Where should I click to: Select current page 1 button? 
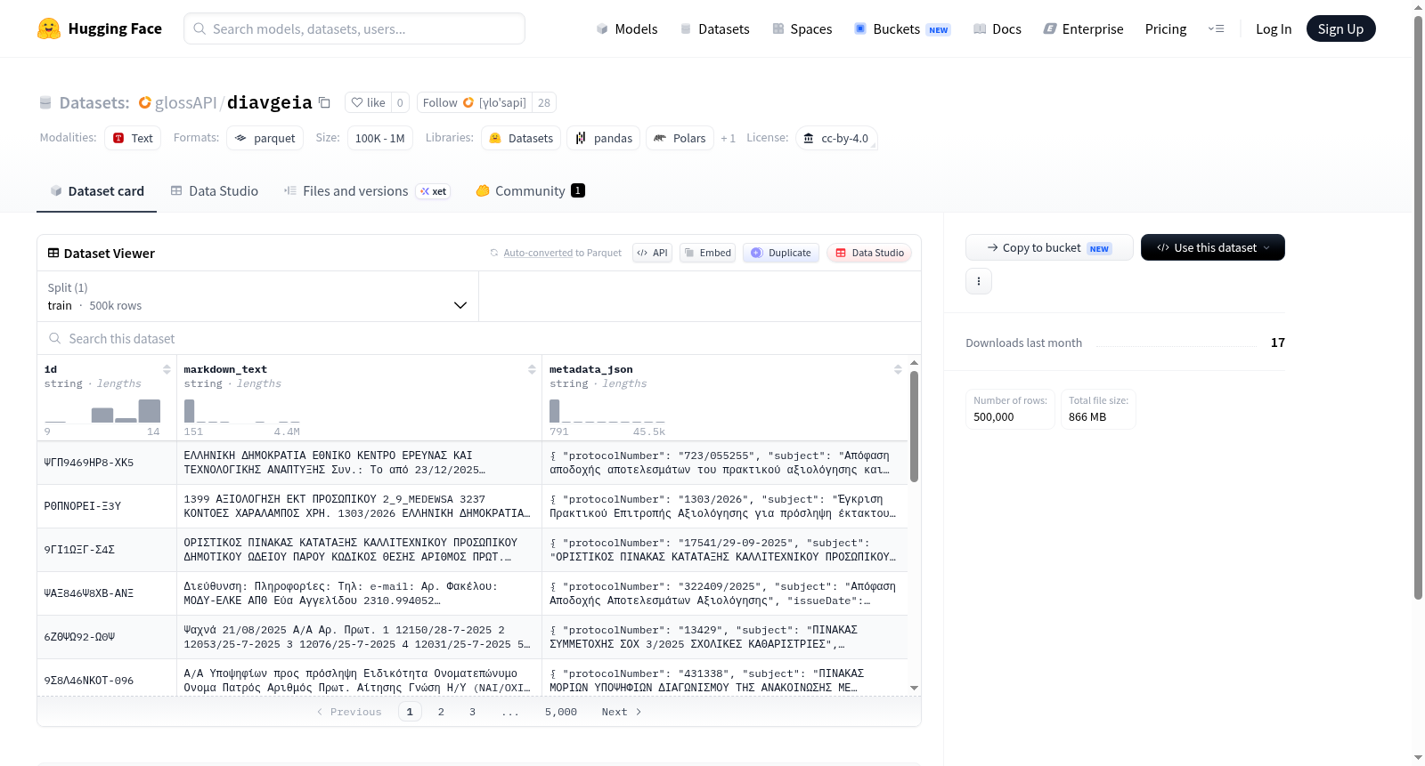click(x=410, y=712)
